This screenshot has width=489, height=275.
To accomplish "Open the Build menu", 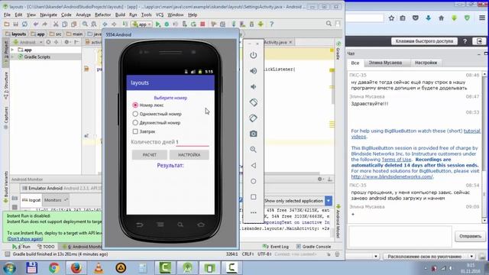I will click(120, 15).
